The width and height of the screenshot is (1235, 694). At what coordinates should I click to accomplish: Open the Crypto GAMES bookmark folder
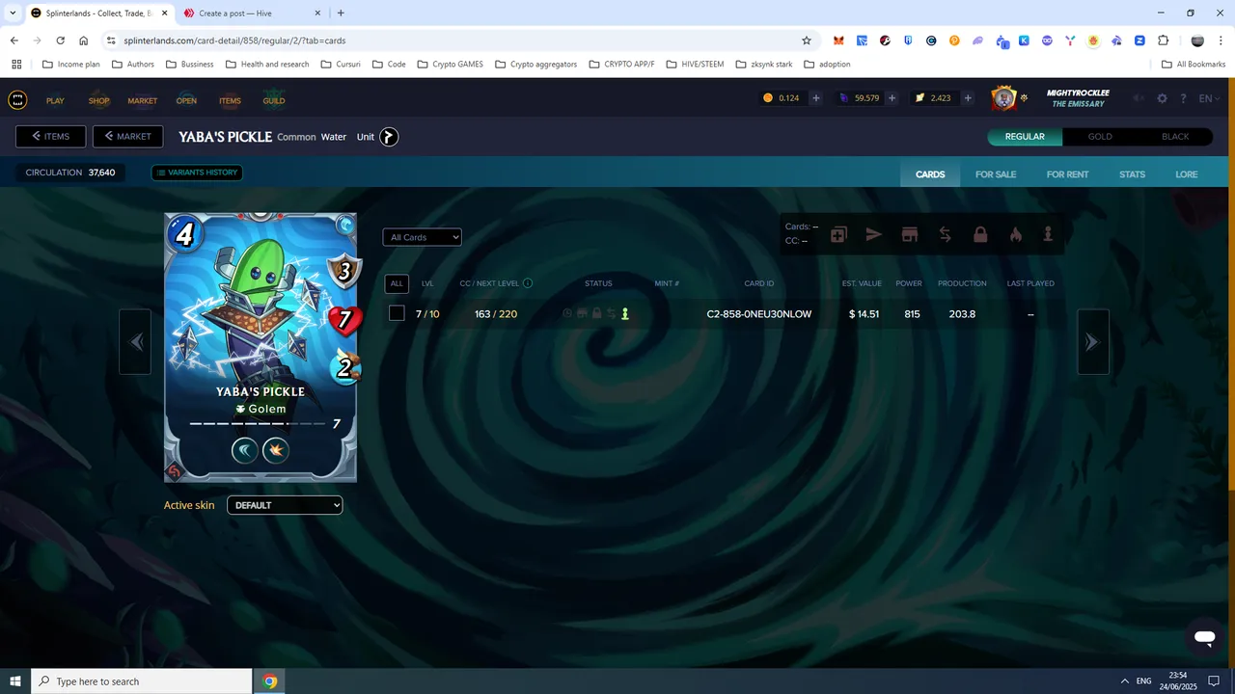click(450, 64)
